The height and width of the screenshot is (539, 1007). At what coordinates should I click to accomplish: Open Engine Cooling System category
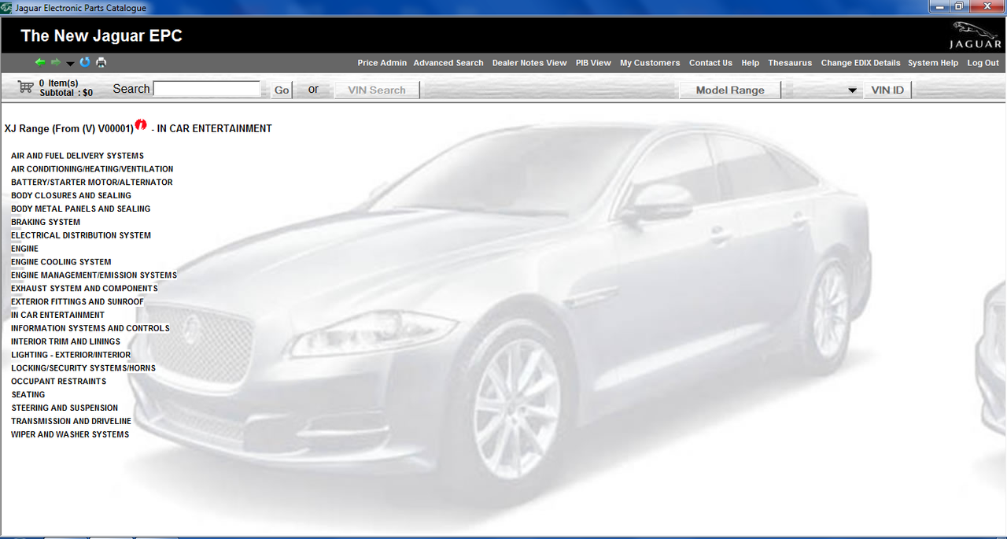click(x=61, y=262)
